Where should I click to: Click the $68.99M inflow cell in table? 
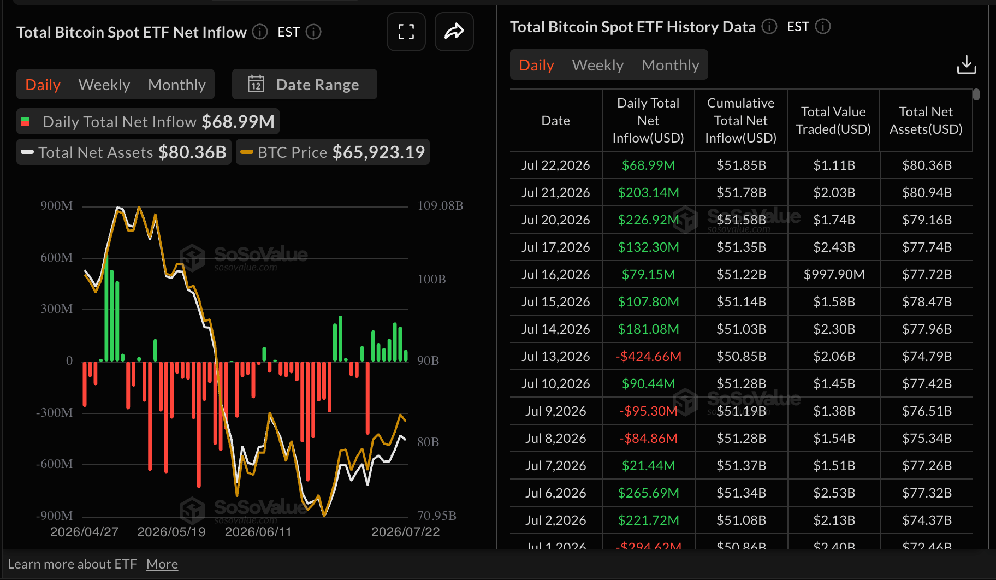tap(648, 165)
